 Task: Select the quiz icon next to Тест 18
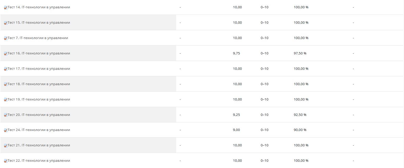coord(5,85)
